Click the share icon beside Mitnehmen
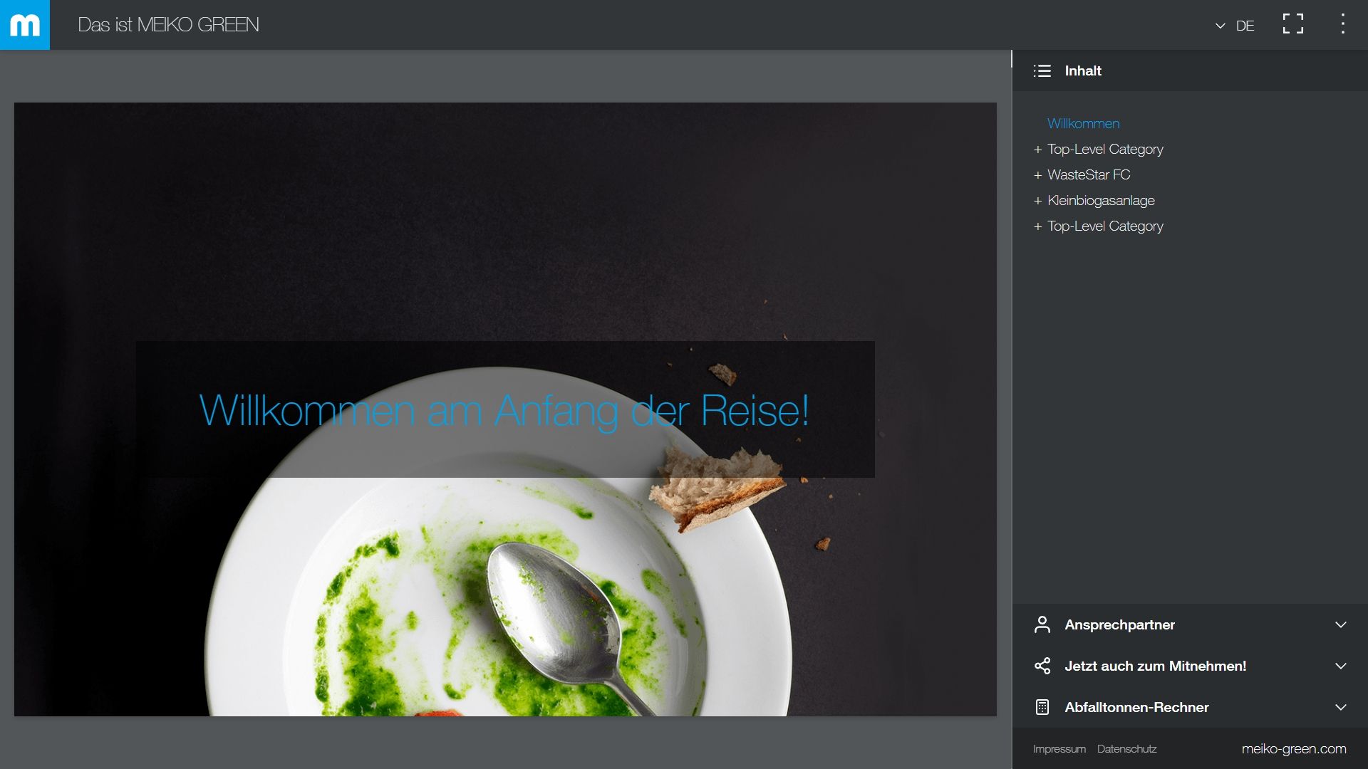The width and height of the screenshot is (1368, 769). (x=1042, y=666)
